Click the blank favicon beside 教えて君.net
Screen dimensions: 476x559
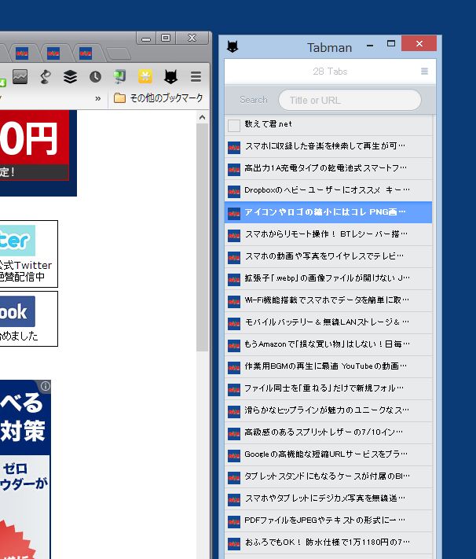click(234, 126)
